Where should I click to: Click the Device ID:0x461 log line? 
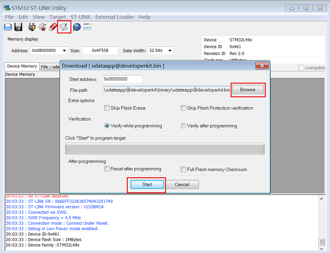[x=32, y=234]
